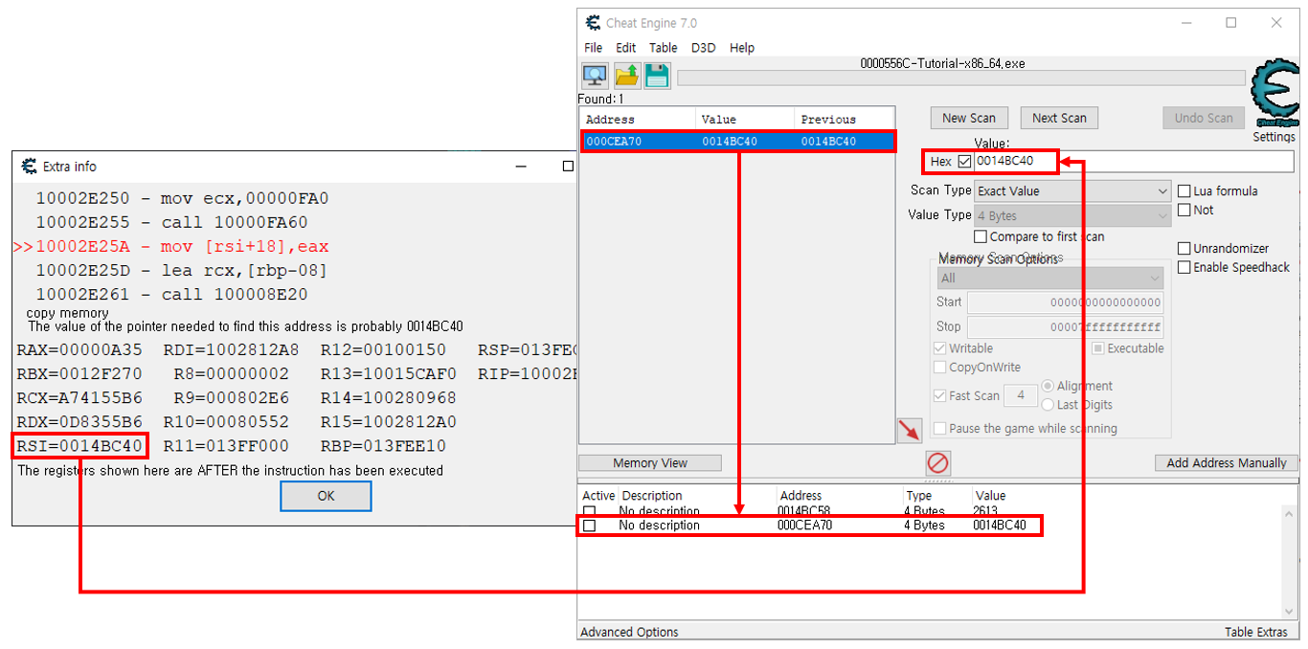Click the New Scan button
This screenshot has width=1308, height=649.
[969, 118]
